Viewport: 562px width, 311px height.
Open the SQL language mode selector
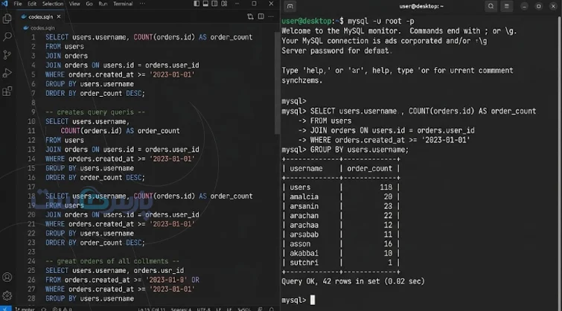[x=244, y=310]
